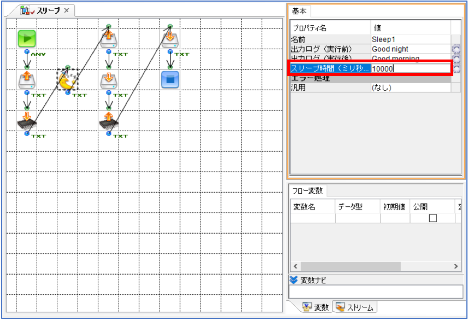Select the blue End stop component

170,80
